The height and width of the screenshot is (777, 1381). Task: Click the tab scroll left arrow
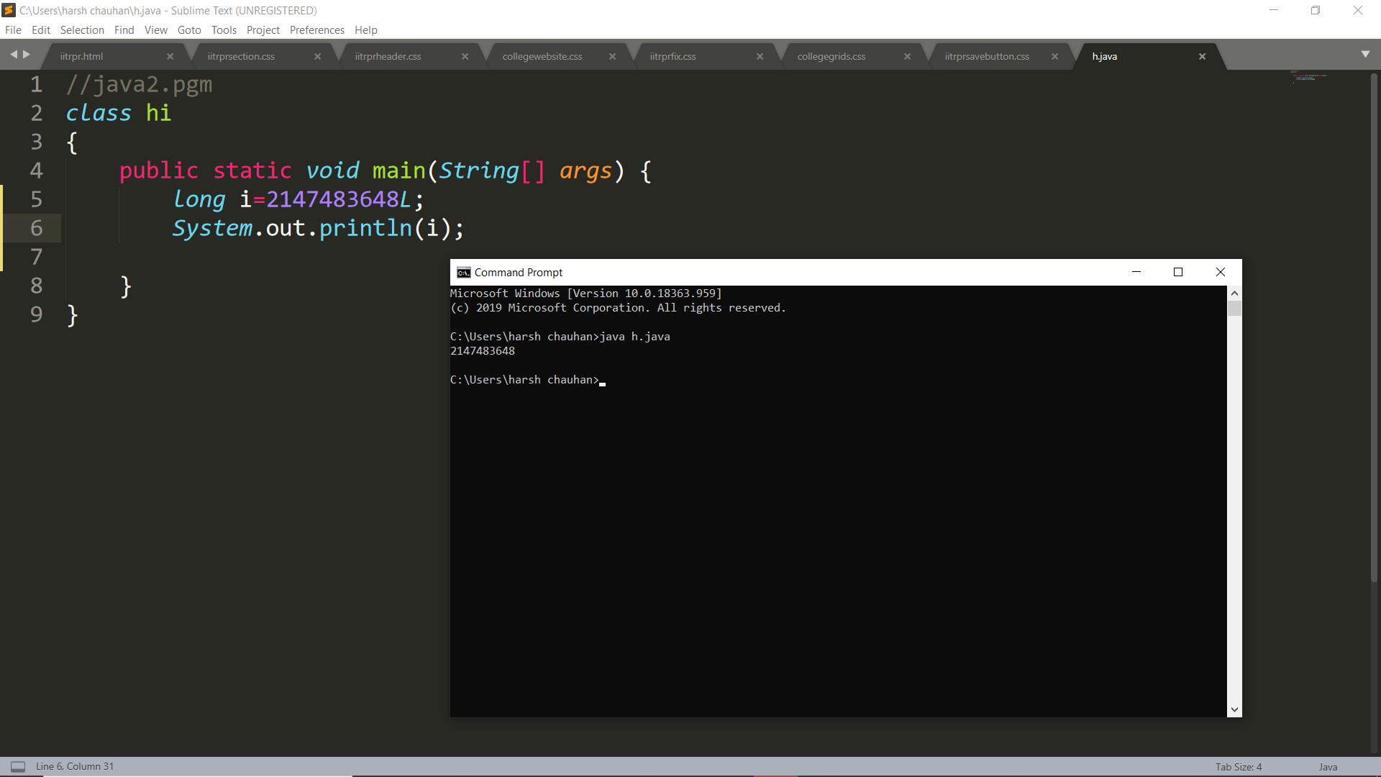[13, 55]
